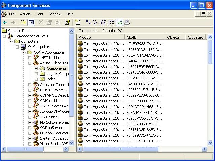Screen dimensions: 215x161
Task: Click the tree pane horizontal scrollbar left arrow
Action: point(4,149)
